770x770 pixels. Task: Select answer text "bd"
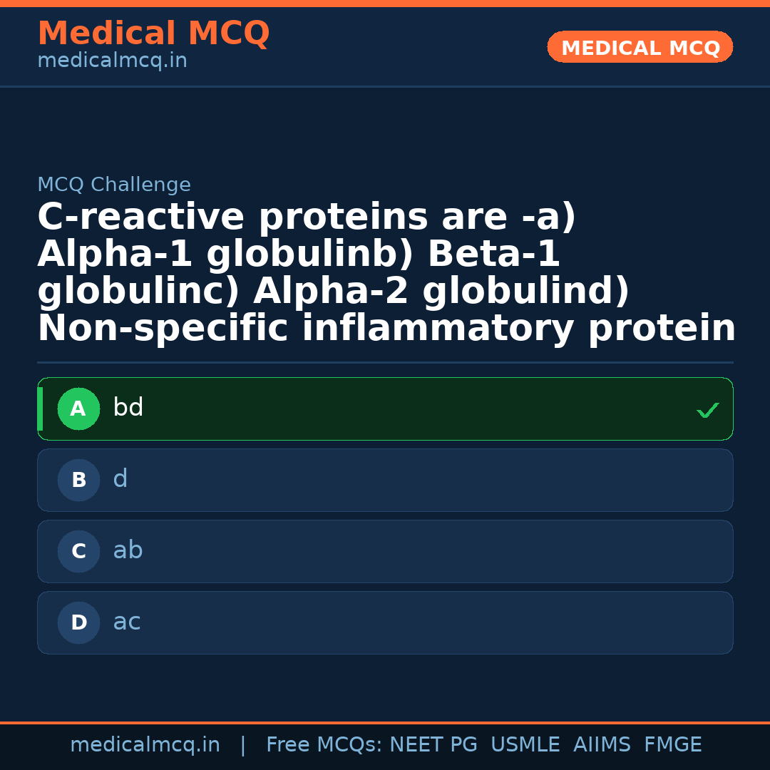(128, 408)
